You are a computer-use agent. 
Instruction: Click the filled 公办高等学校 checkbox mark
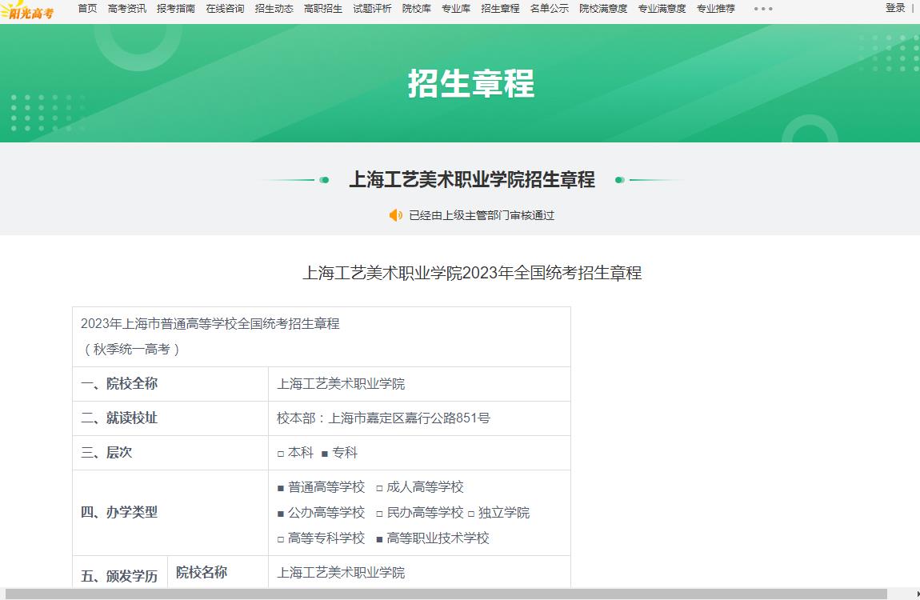[281, 514]
